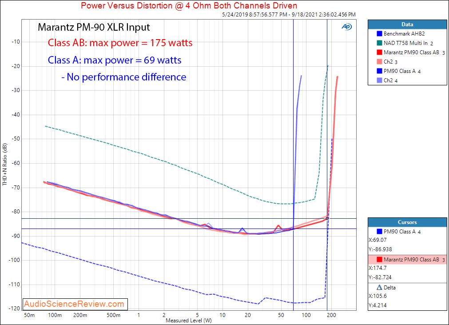Click the Y:-86.938 cursor value

pos(380,249)
